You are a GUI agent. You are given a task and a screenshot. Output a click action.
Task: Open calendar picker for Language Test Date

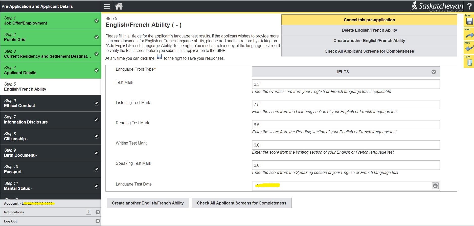coord(435,186)
